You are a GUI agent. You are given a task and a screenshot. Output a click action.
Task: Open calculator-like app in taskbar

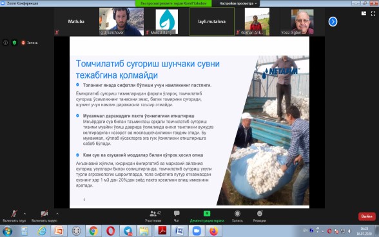(x=24, y=231)
